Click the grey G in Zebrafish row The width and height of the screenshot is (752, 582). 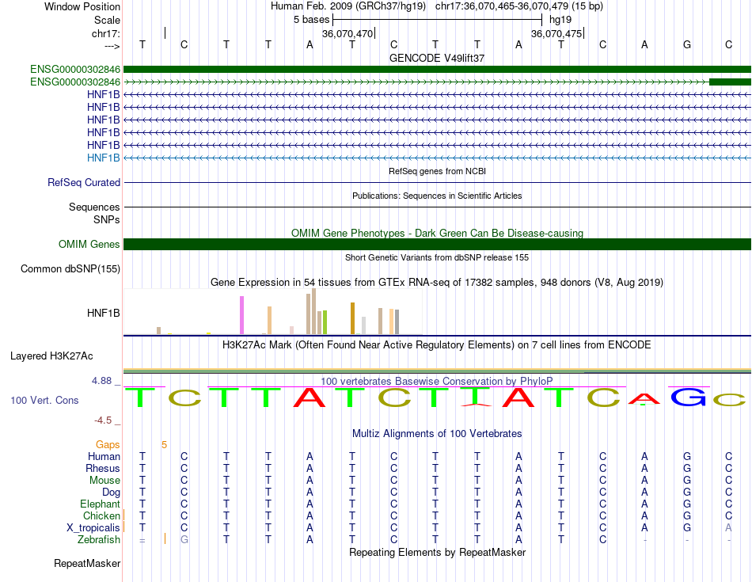pyautogui.click(x=184, y=540)
